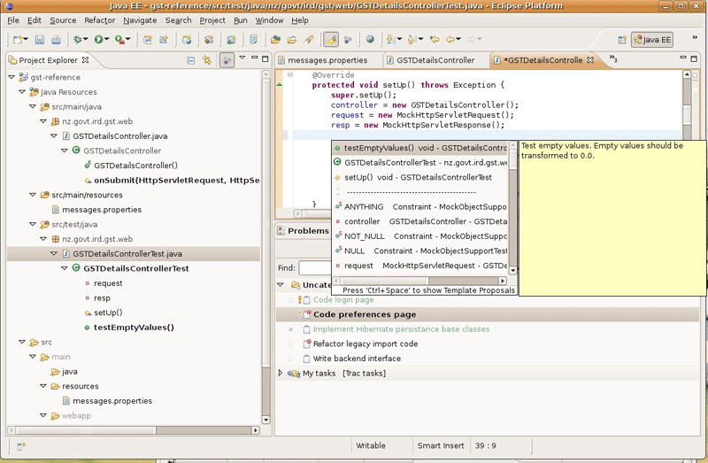Viewport: 708px width, 463px height.
Task: Click Project Explorer horizontal scrollbar thumb
Action: coord(86,430)
